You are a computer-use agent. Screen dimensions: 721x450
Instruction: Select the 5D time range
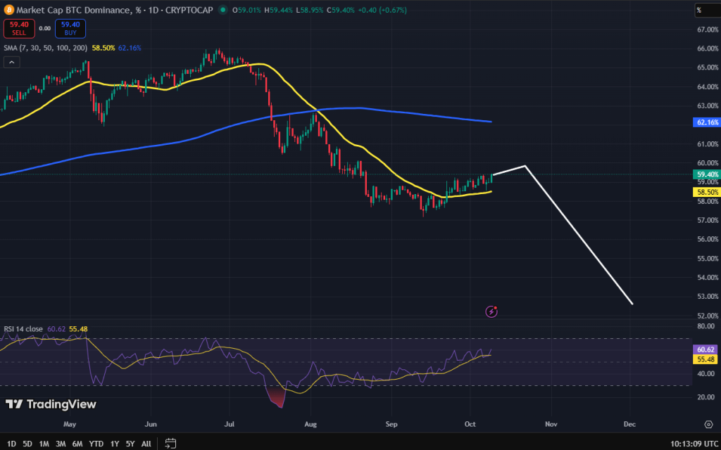(27, 444)
